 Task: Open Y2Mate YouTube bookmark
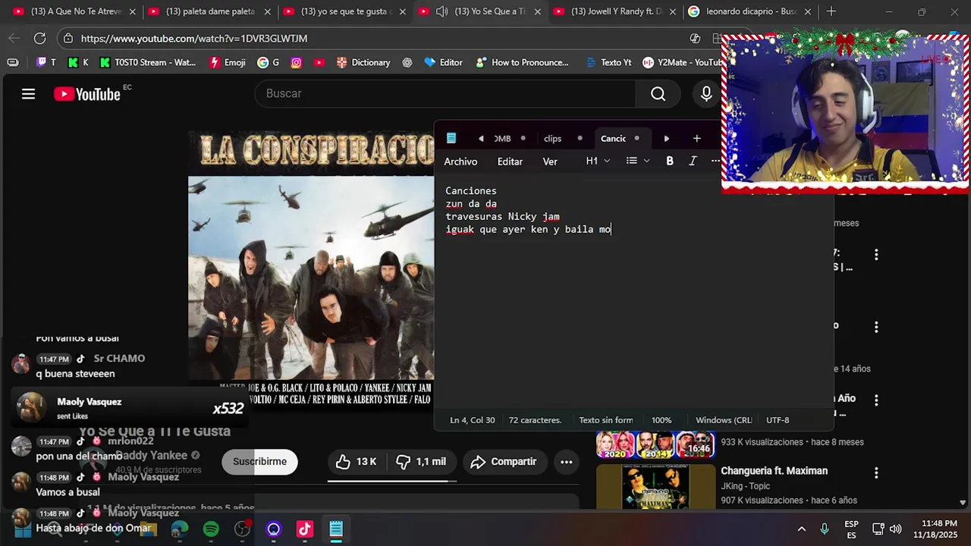coord(682,62)
